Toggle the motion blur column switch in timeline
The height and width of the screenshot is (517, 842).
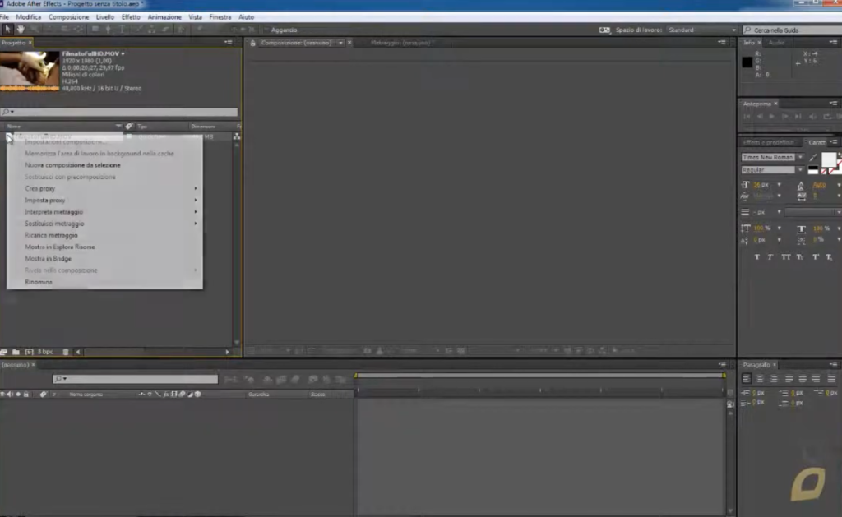pyautogui.click(x=182, y=394)
